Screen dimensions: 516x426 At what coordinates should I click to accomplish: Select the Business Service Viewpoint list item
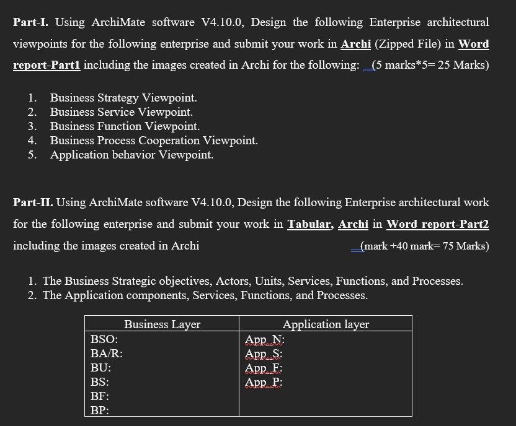click(121, 112)
